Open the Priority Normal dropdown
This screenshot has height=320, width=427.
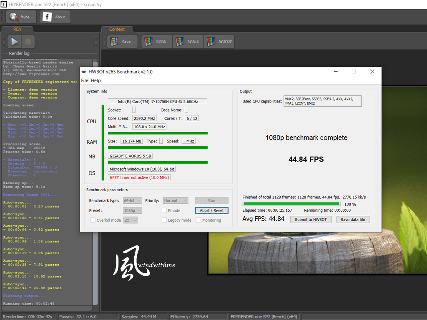pyautogui.click(x=176, y=200)
